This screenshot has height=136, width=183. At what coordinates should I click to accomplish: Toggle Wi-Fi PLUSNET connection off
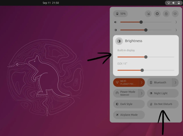pos(126,82)
